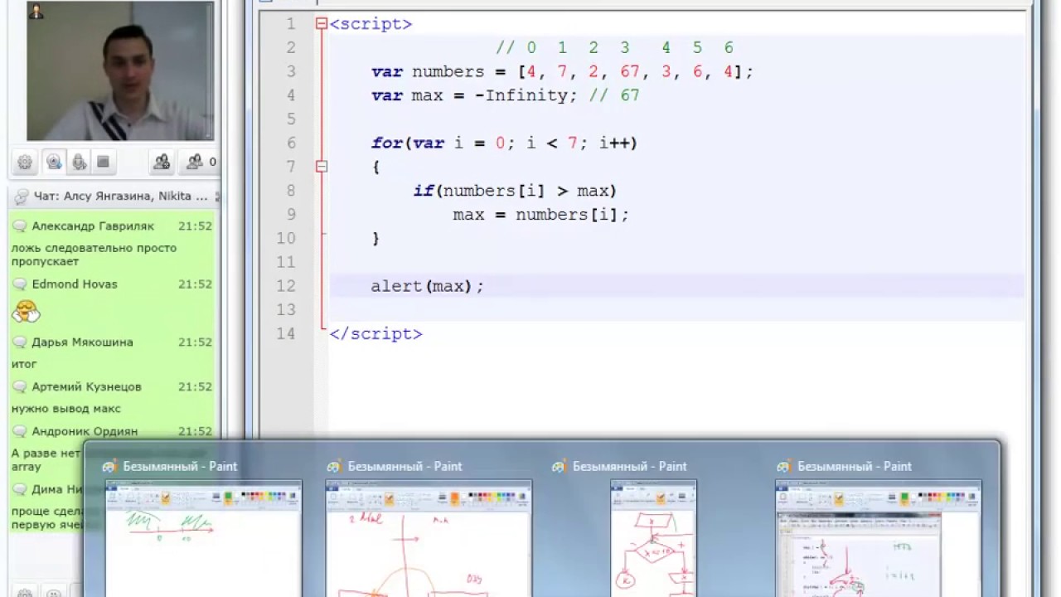The width and height of the screenshot is (1061, 597).
Task: Click the value 67 in the numbers array
Action: [x=630, y=72]
